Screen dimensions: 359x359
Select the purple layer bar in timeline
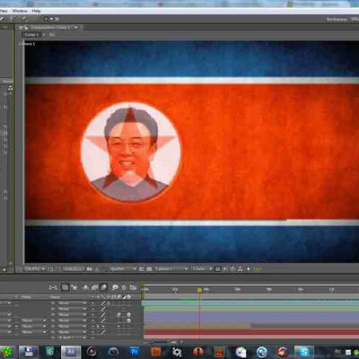(x=251, y=318)
